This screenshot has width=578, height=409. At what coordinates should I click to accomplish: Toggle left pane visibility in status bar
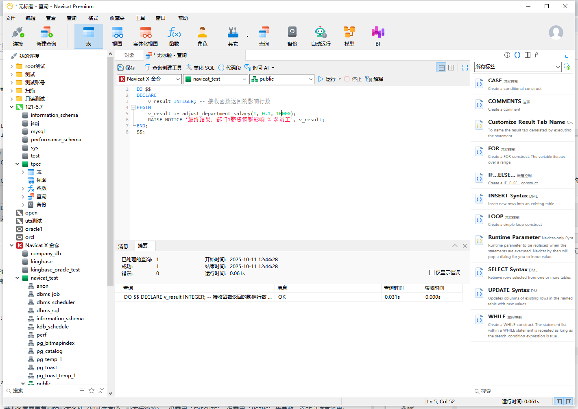pos(559,402)
